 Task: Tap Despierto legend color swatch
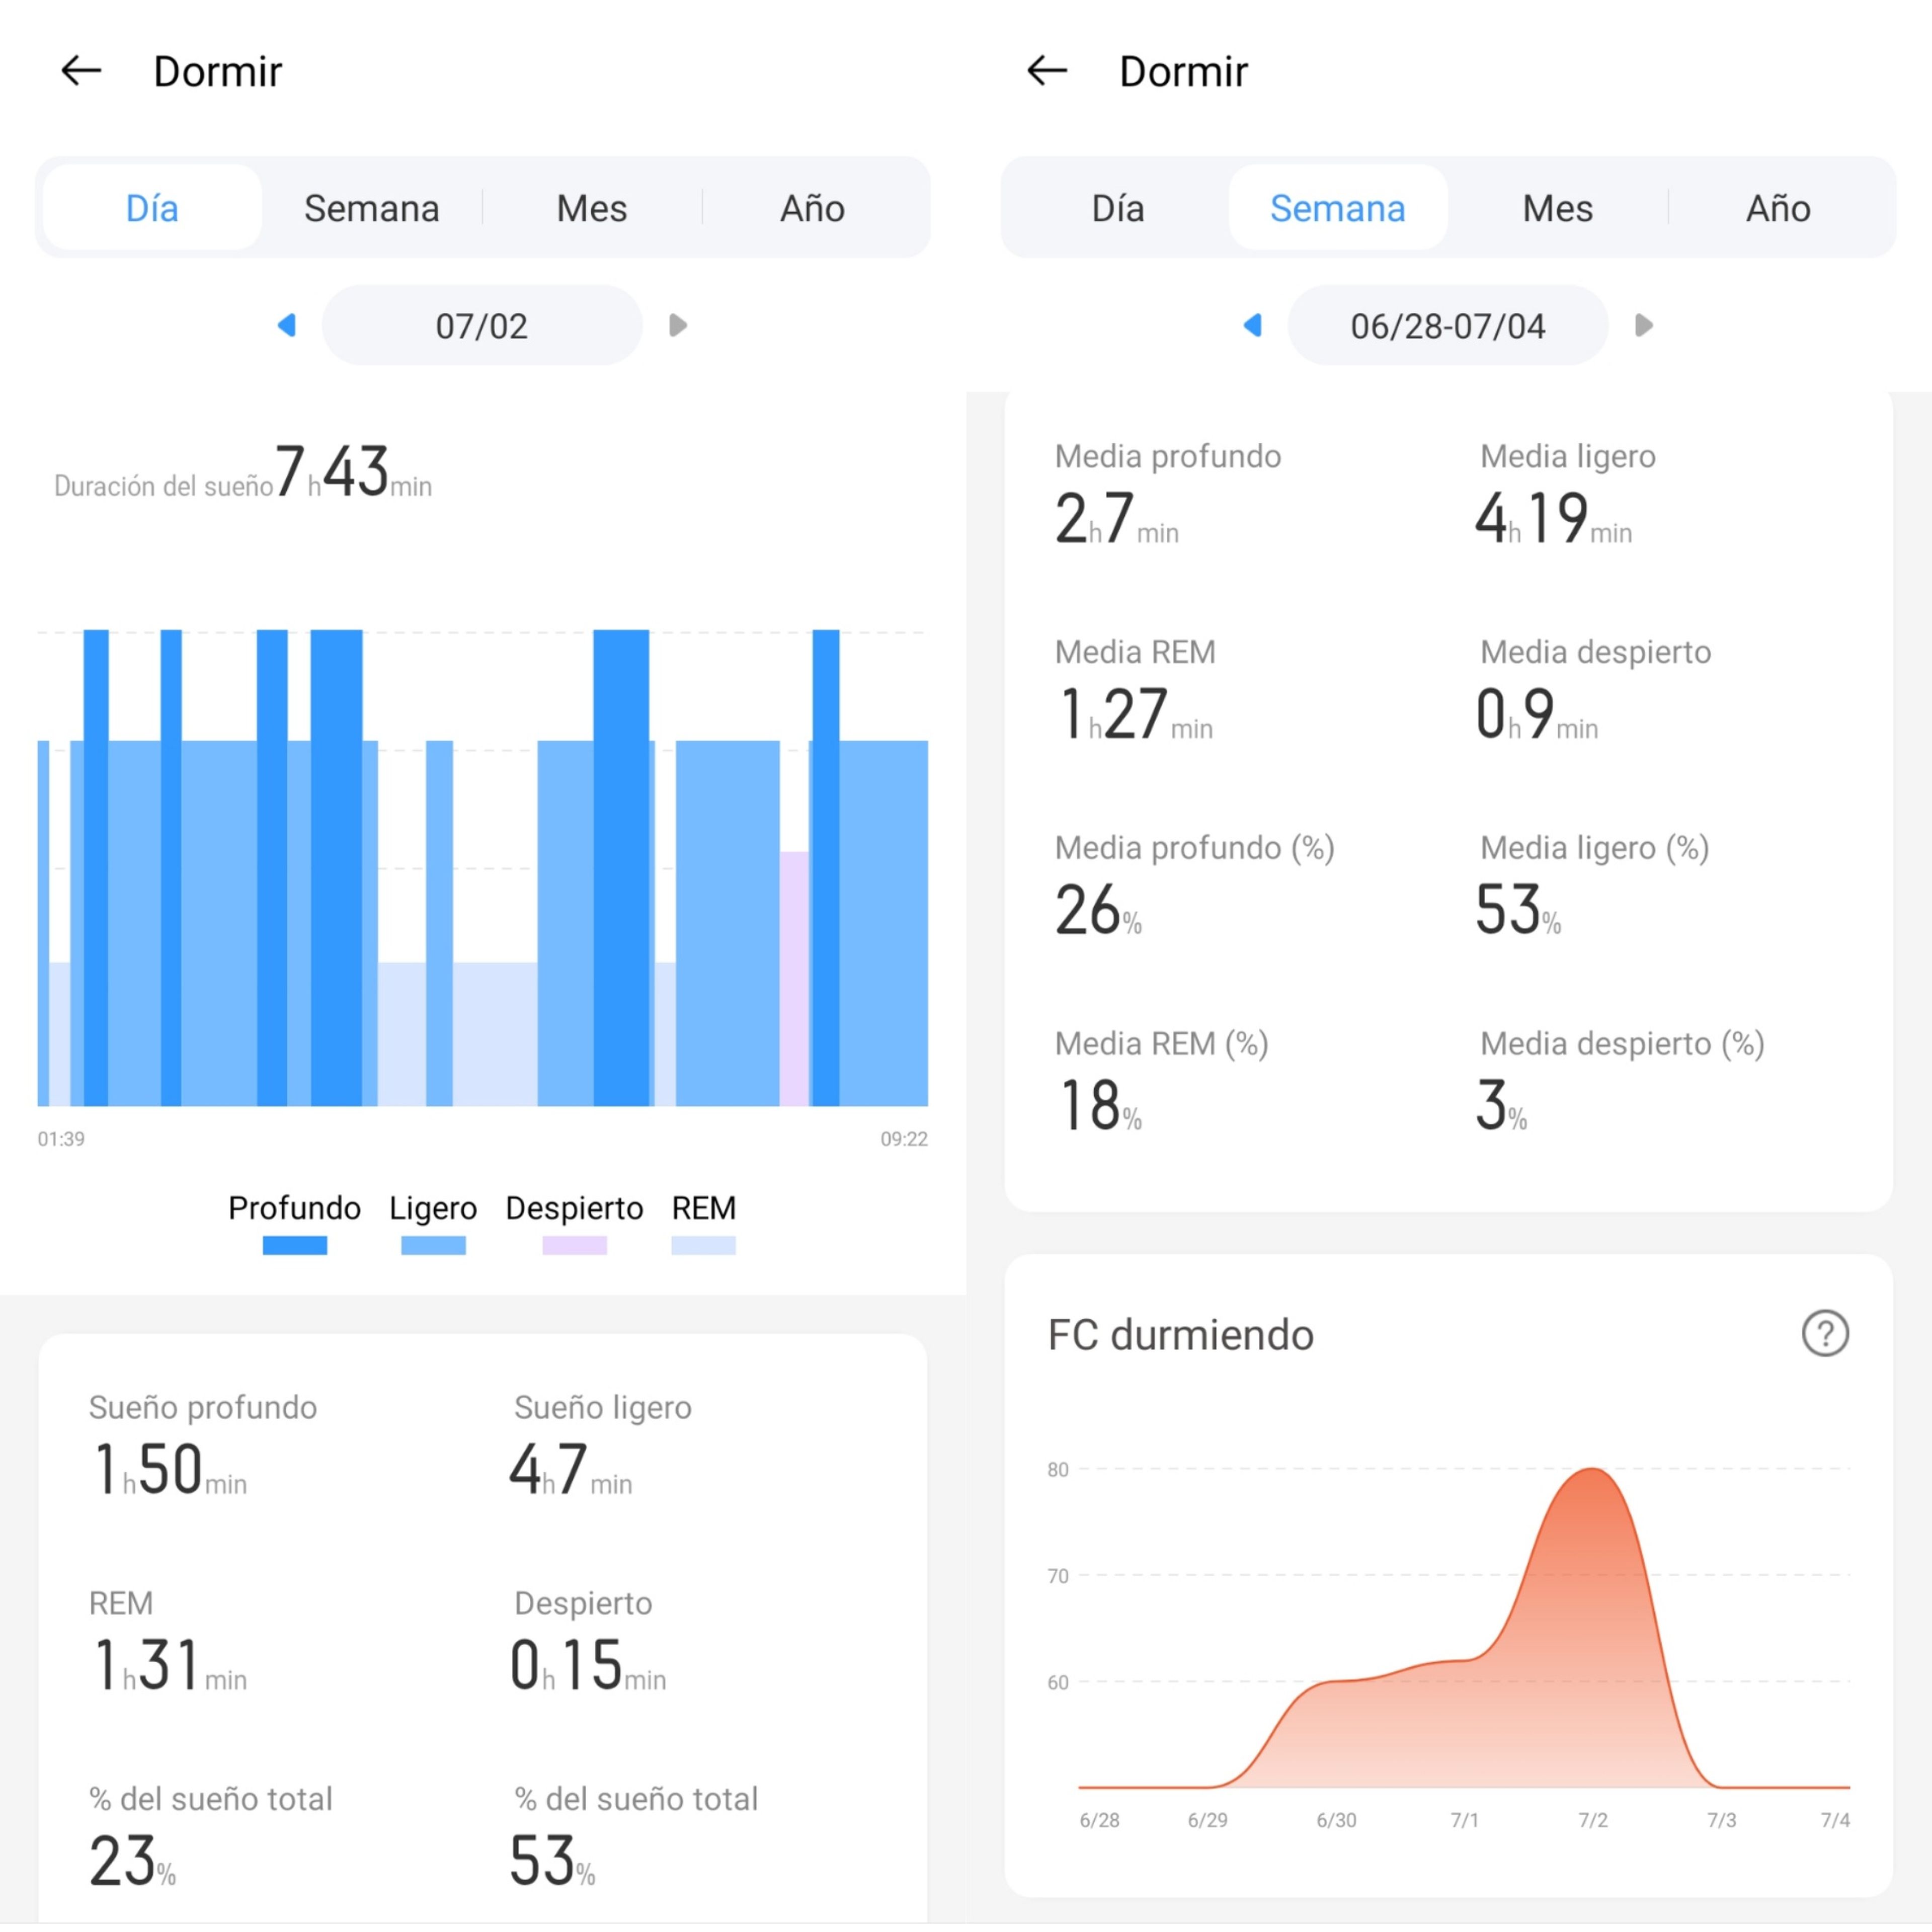click(574, 1245)
